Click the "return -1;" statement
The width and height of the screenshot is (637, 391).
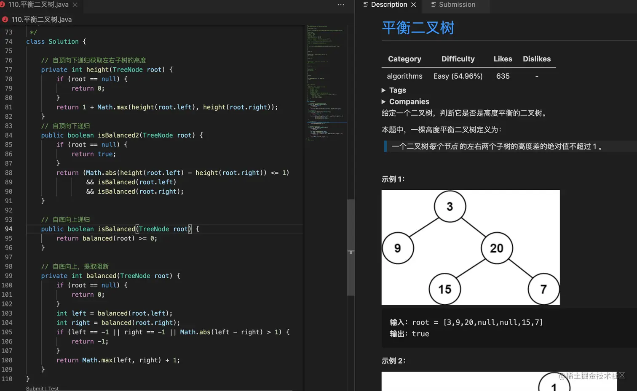tap(90, 342)
